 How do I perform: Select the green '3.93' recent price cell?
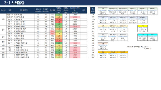click(59, 15)
